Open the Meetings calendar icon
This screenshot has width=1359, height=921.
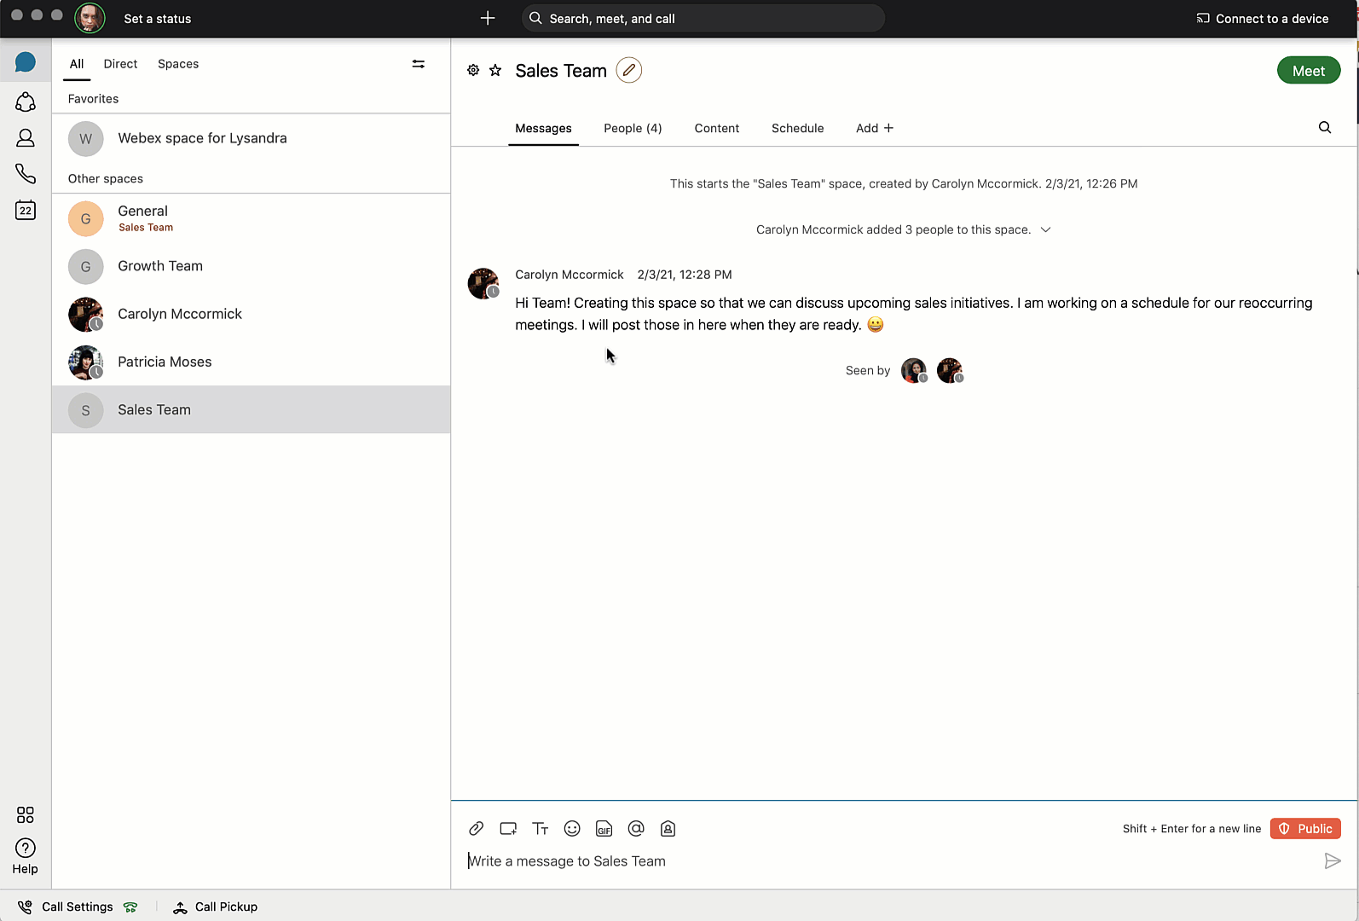26,211
